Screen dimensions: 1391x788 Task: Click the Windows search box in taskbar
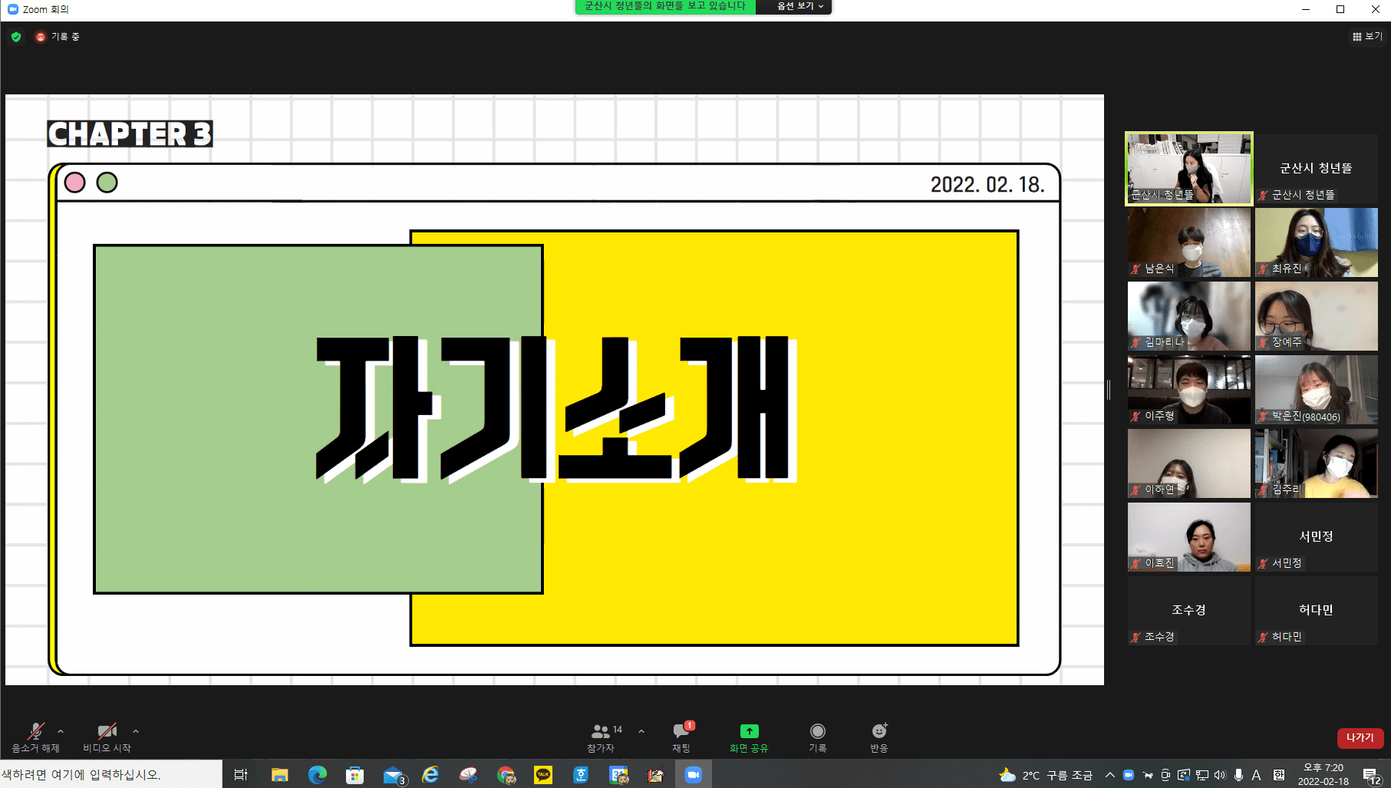pos(111,774)
